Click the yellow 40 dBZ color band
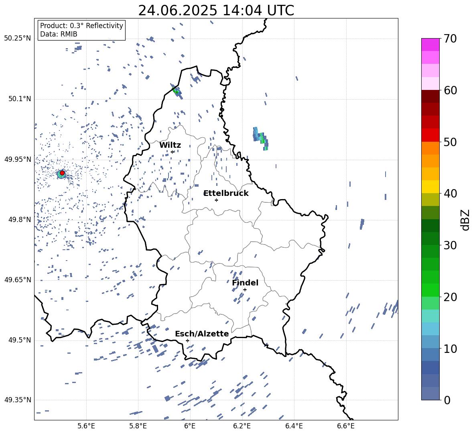The width and height of the screenshot is (475, 434). tap(430, 187)
